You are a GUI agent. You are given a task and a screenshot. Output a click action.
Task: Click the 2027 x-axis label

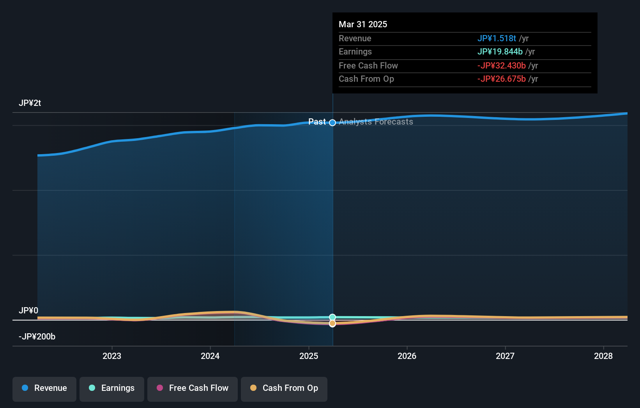505,356
